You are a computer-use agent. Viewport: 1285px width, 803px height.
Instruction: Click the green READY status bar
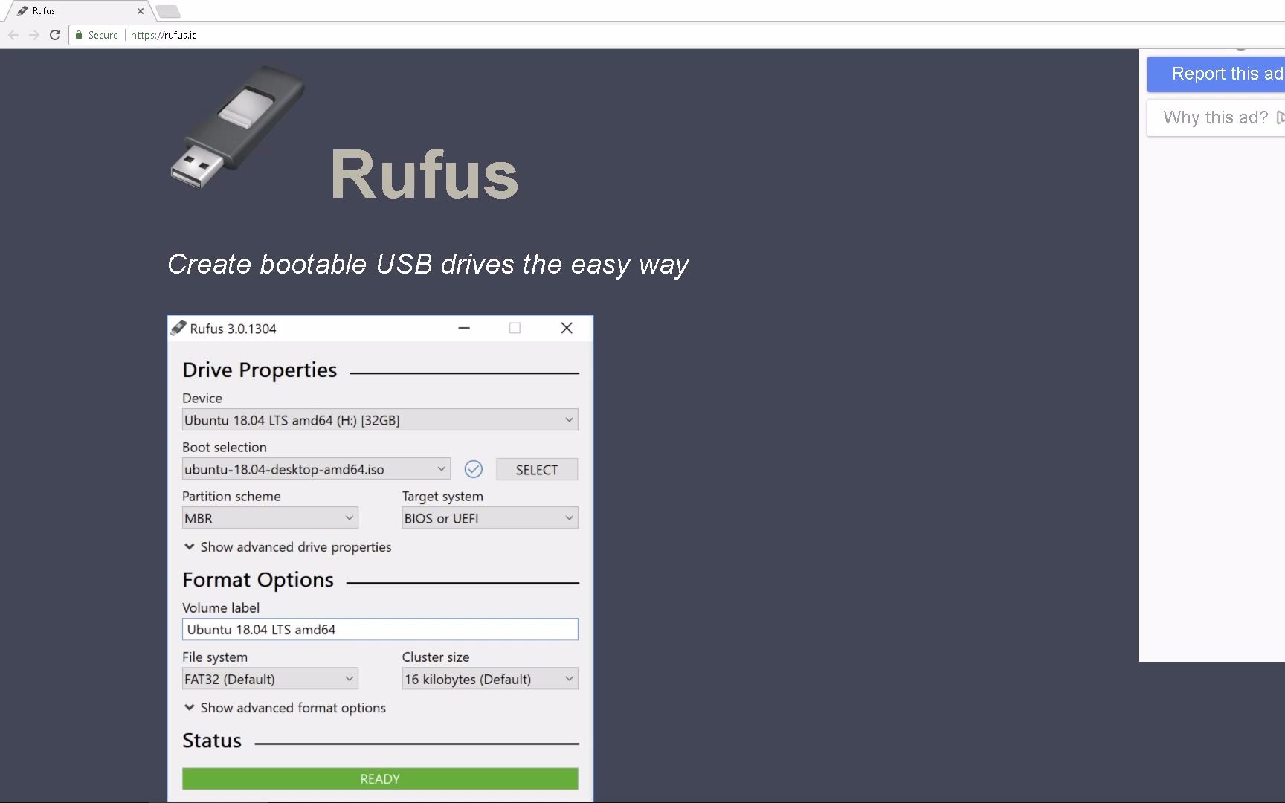[x=380, y=778]
